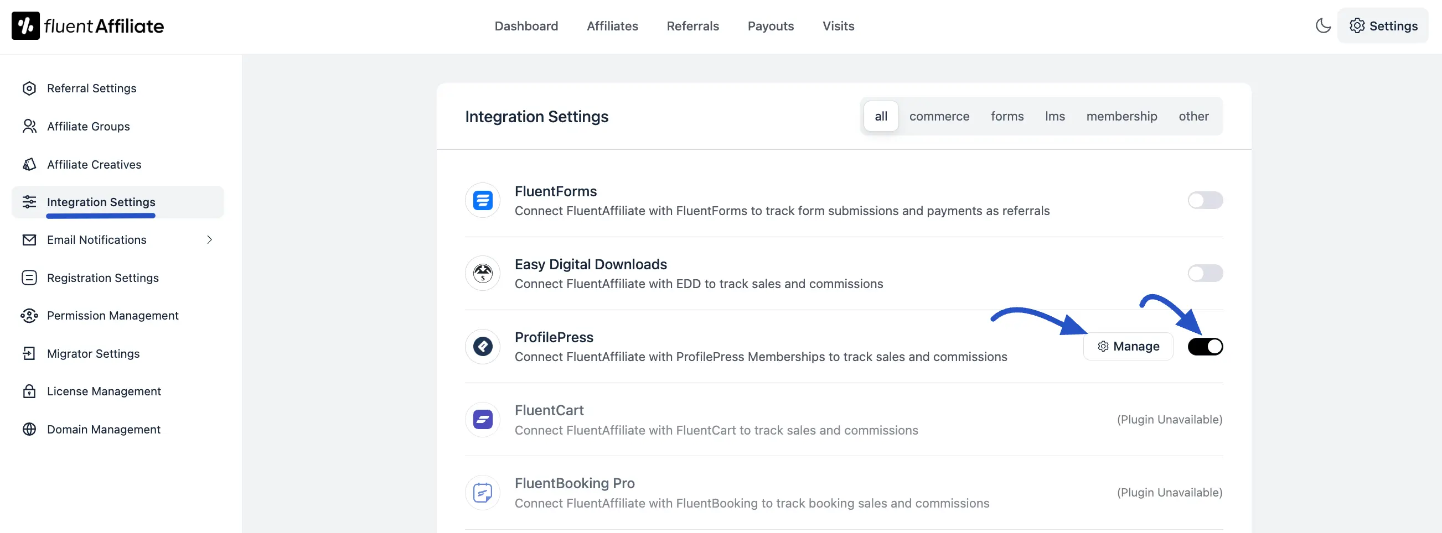Open Migrator Settings from the sidebar
The height and width of the screenshot is (533, 1442).
click(x=93, y=353)
